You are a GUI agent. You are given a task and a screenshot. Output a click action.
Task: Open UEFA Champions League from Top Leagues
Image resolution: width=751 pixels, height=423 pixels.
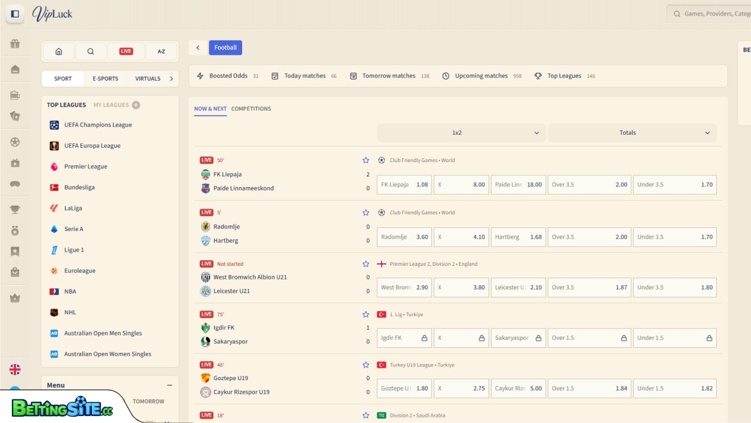97,124
